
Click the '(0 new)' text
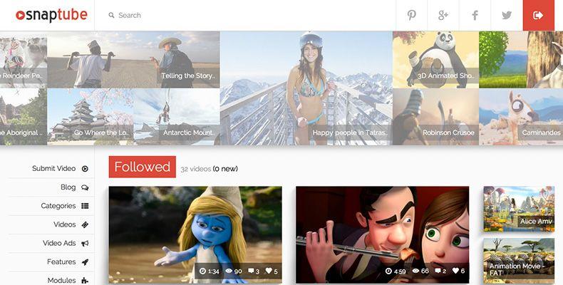pos(225,169)
